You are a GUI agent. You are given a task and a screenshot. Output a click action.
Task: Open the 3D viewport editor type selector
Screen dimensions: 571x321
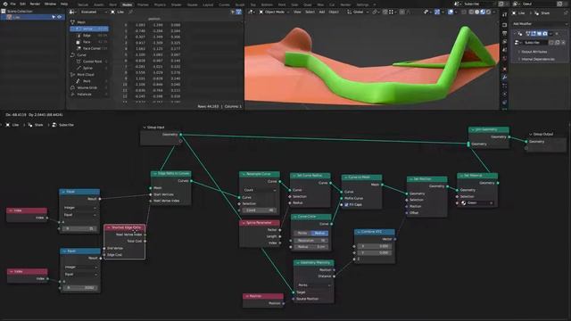tap(251, 12)
